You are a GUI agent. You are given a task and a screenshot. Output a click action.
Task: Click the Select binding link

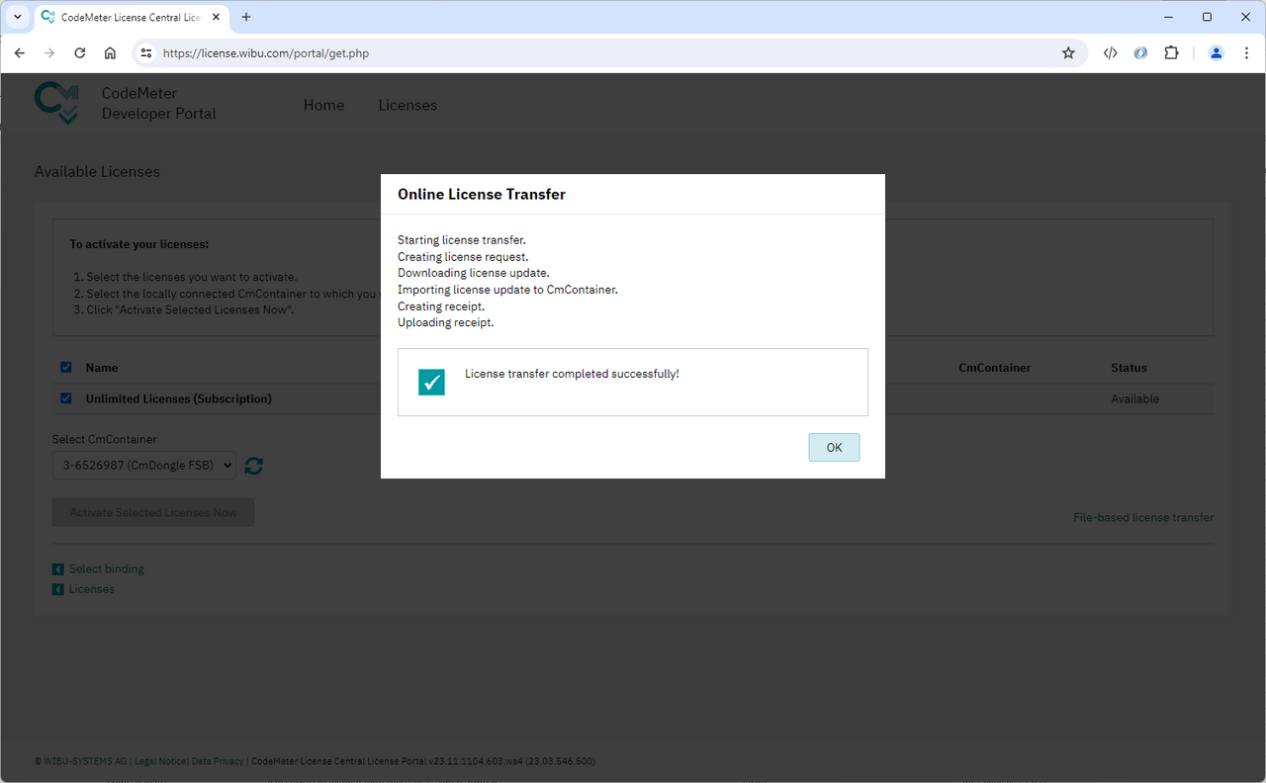point(107,568)
